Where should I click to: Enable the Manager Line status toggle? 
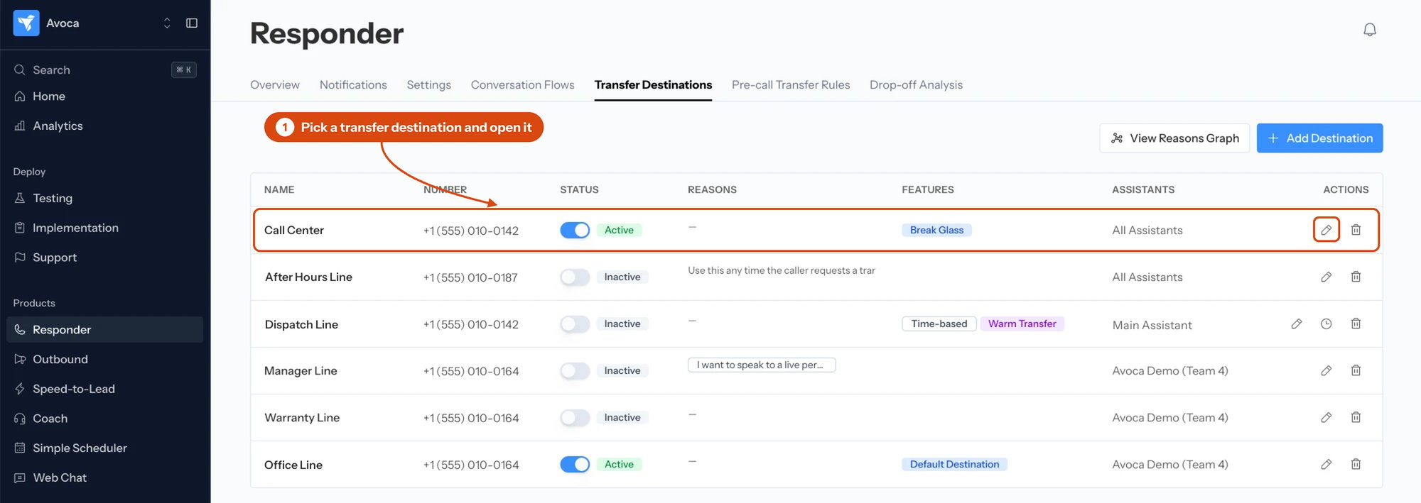click(575, 370)
